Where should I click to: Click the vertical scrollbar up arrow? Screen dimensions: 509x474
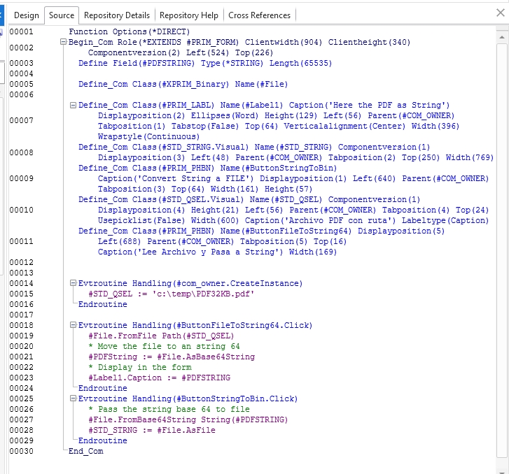(502, 37)
